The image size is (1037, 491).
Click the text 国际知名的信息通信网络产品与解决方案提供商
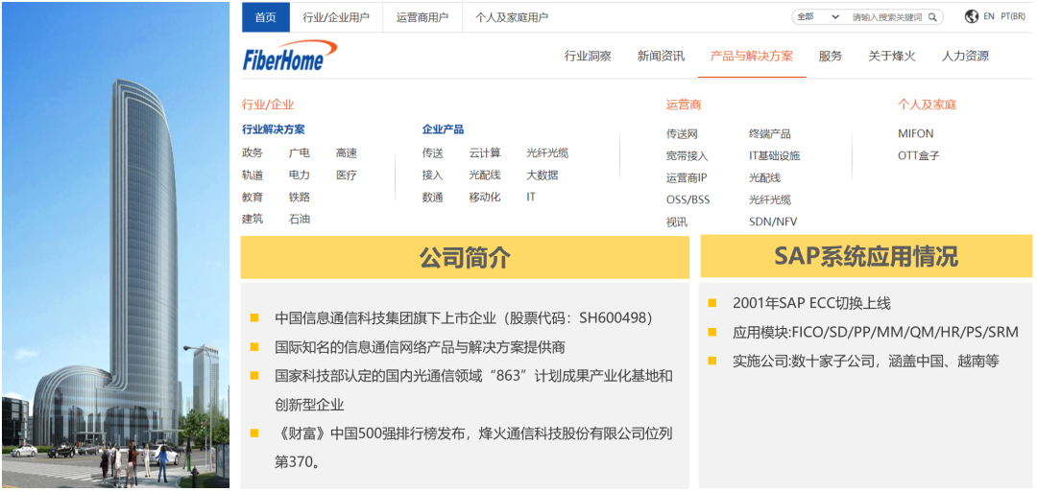420,347
